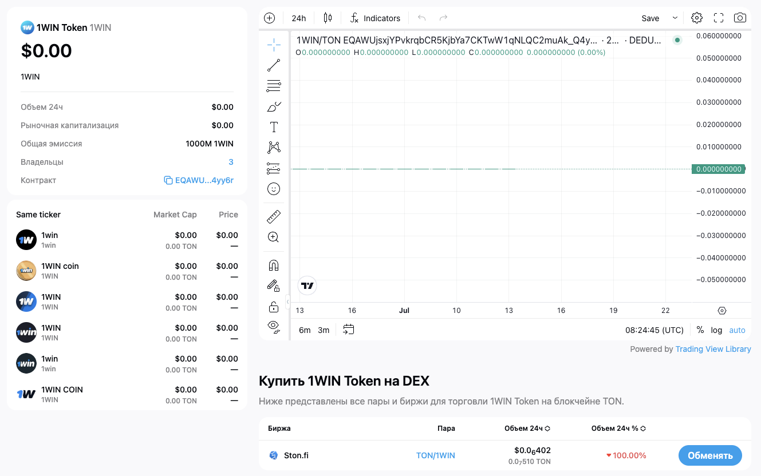Click the gold 1WIN coin token logo

26,271
